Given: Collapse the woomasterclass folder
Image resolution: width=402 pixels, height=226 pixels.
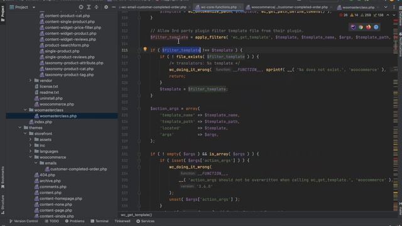Looking at the screenshot, I should pos(25,110).
